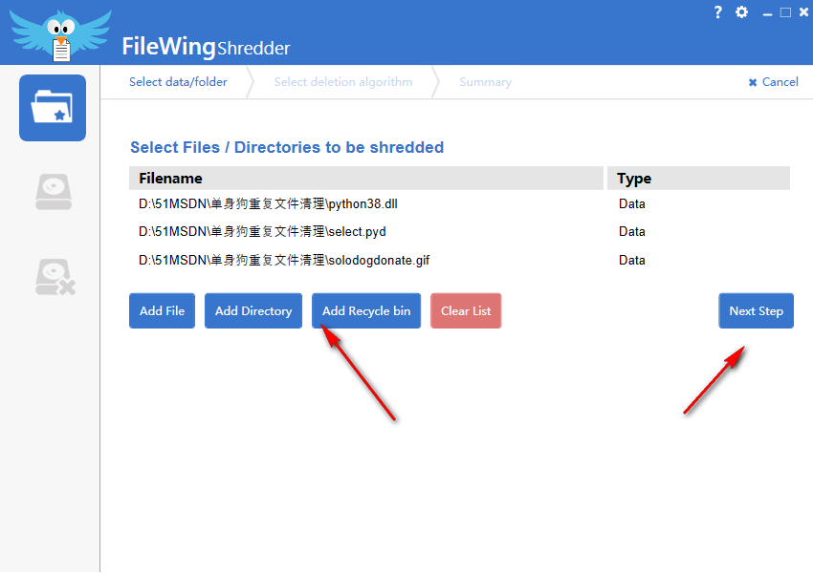
Task: Switch to Select deletion algorithm step
Action: [342, 82]
